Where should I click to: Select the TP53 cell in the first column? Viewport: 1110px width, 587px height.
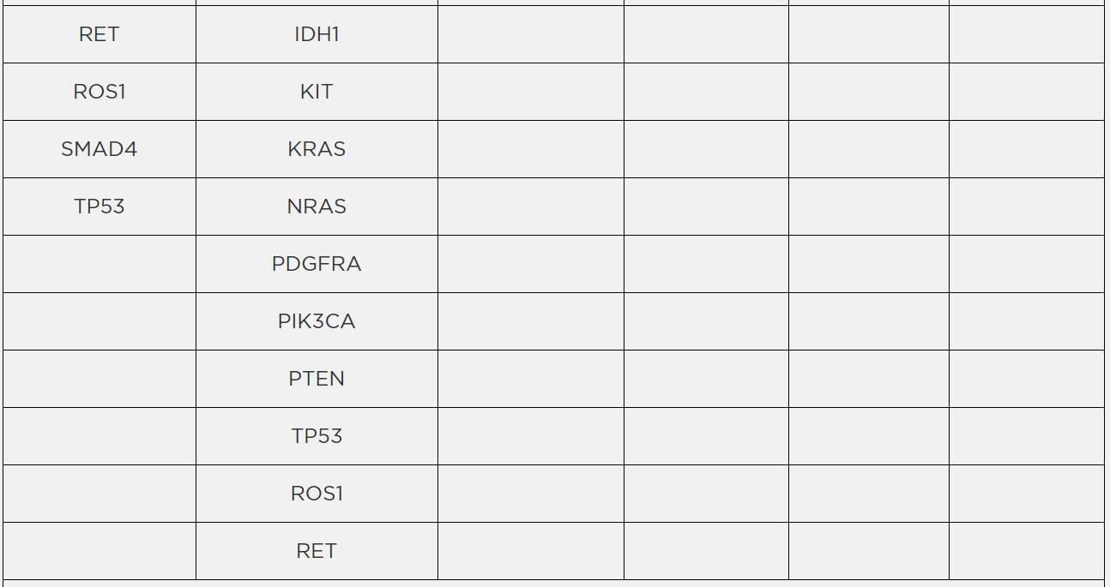tap(99, 207)
